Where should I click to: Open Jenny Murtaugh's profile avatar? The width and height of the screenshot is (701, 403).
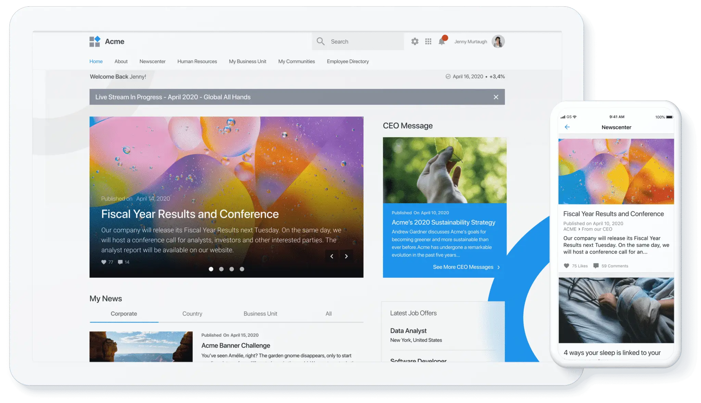pos(498,41)
